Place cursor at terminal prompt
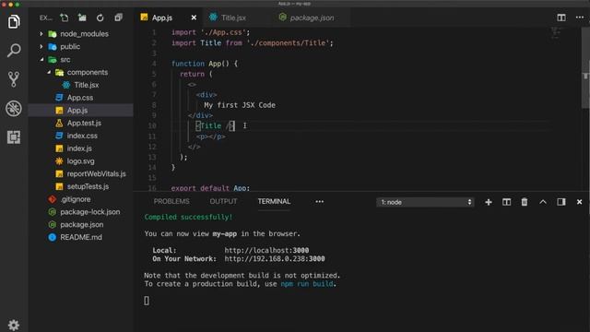Viewport: 590px width, 332px height. 147,301
